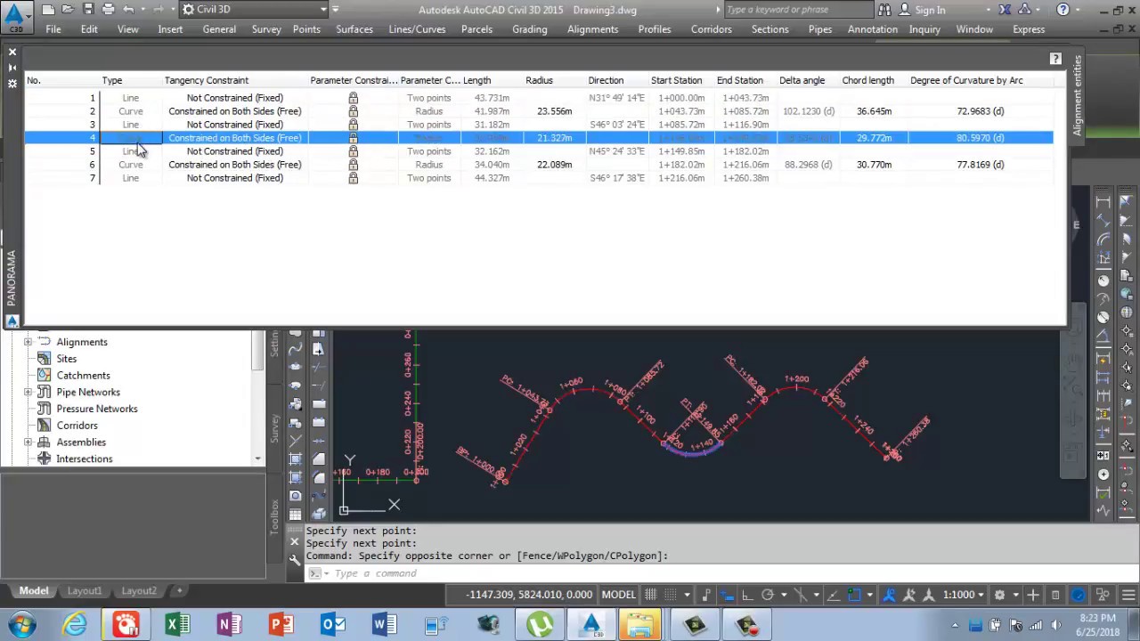The image size is (1140, 641).
Task: Open Excel from the Windows taskbar
Action: [177, 625]
